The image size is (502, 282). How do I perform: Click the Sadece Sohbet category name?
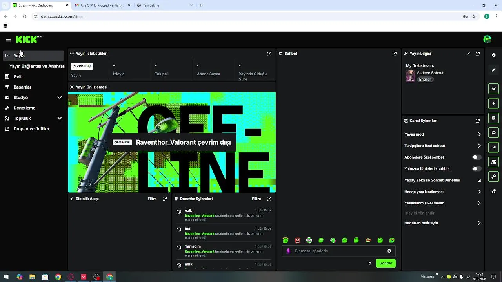(430, 73)
